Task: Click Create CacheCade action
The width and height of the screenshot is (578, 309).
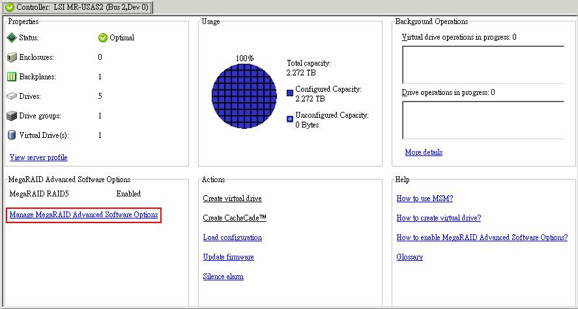Action: pyautogui.click(x=235, y=218)
